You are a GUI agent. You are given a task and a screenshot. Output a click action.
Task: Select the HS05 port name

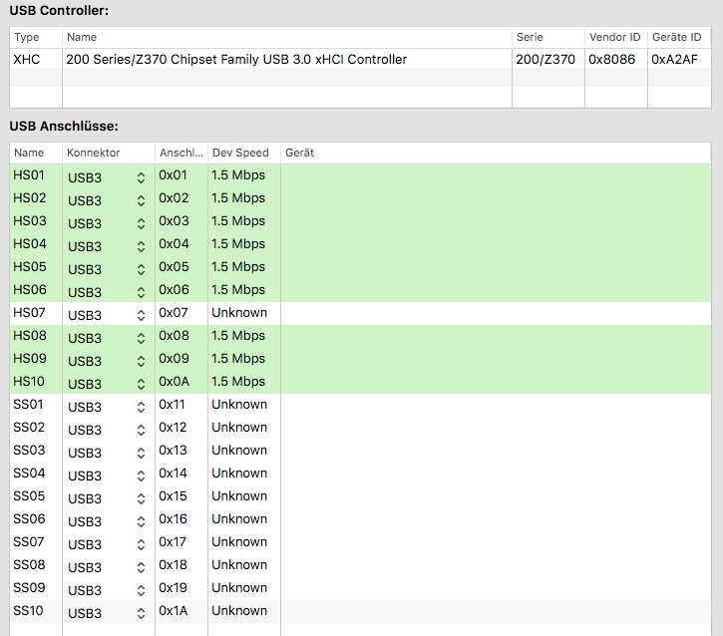[x=30, y=267]
